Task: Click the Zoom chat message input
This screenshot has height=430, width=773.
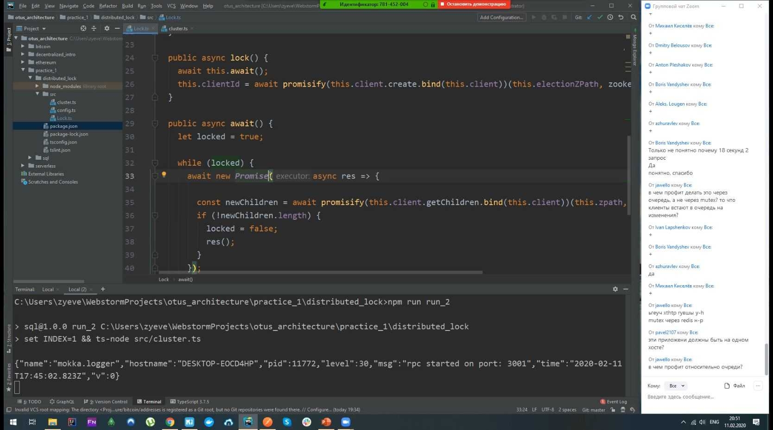Action: click(704, 397)
